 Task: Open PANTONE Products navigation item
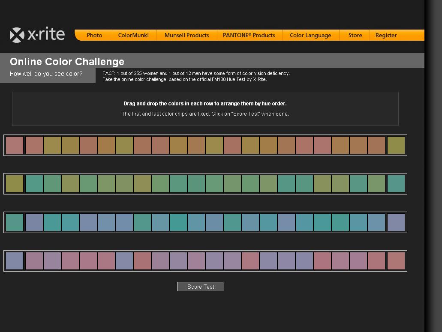tap(249, 36)
